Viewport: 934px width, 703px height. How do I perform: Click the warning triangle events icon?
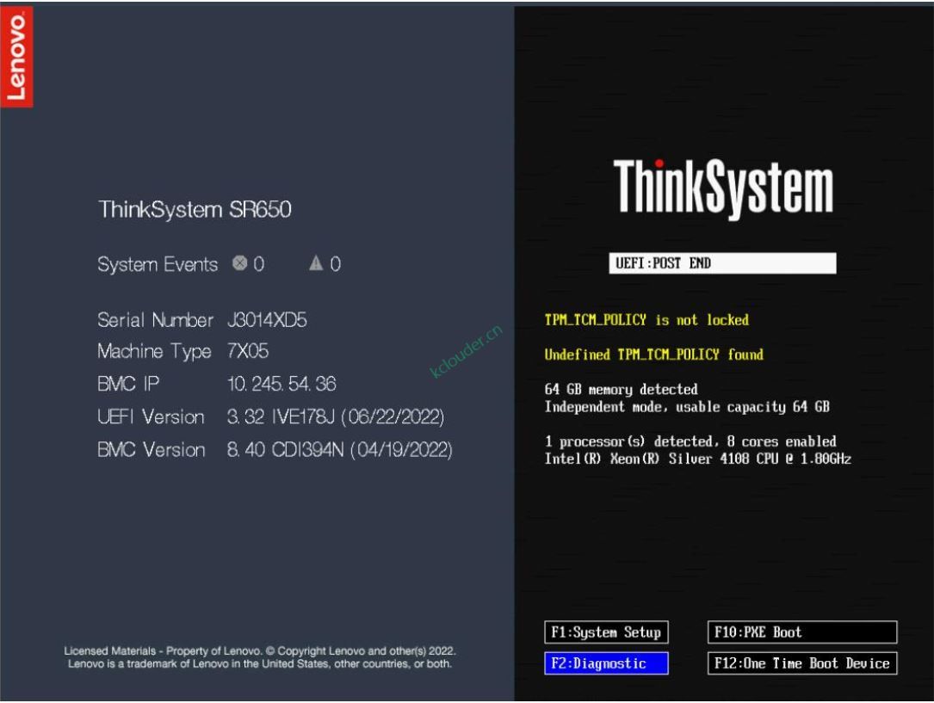(x=316, y=263)
